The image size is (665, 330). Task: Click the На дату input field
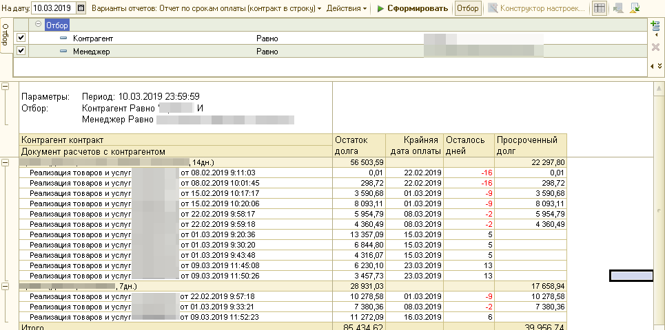(52, 9)
